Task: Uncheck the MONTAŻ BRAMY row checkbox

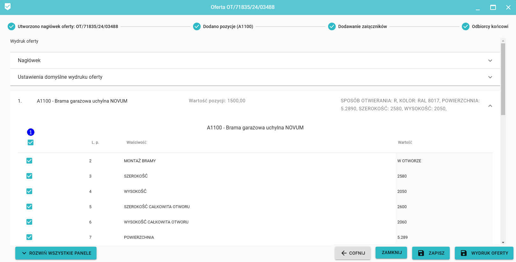Action: click(x=29, y=161)
